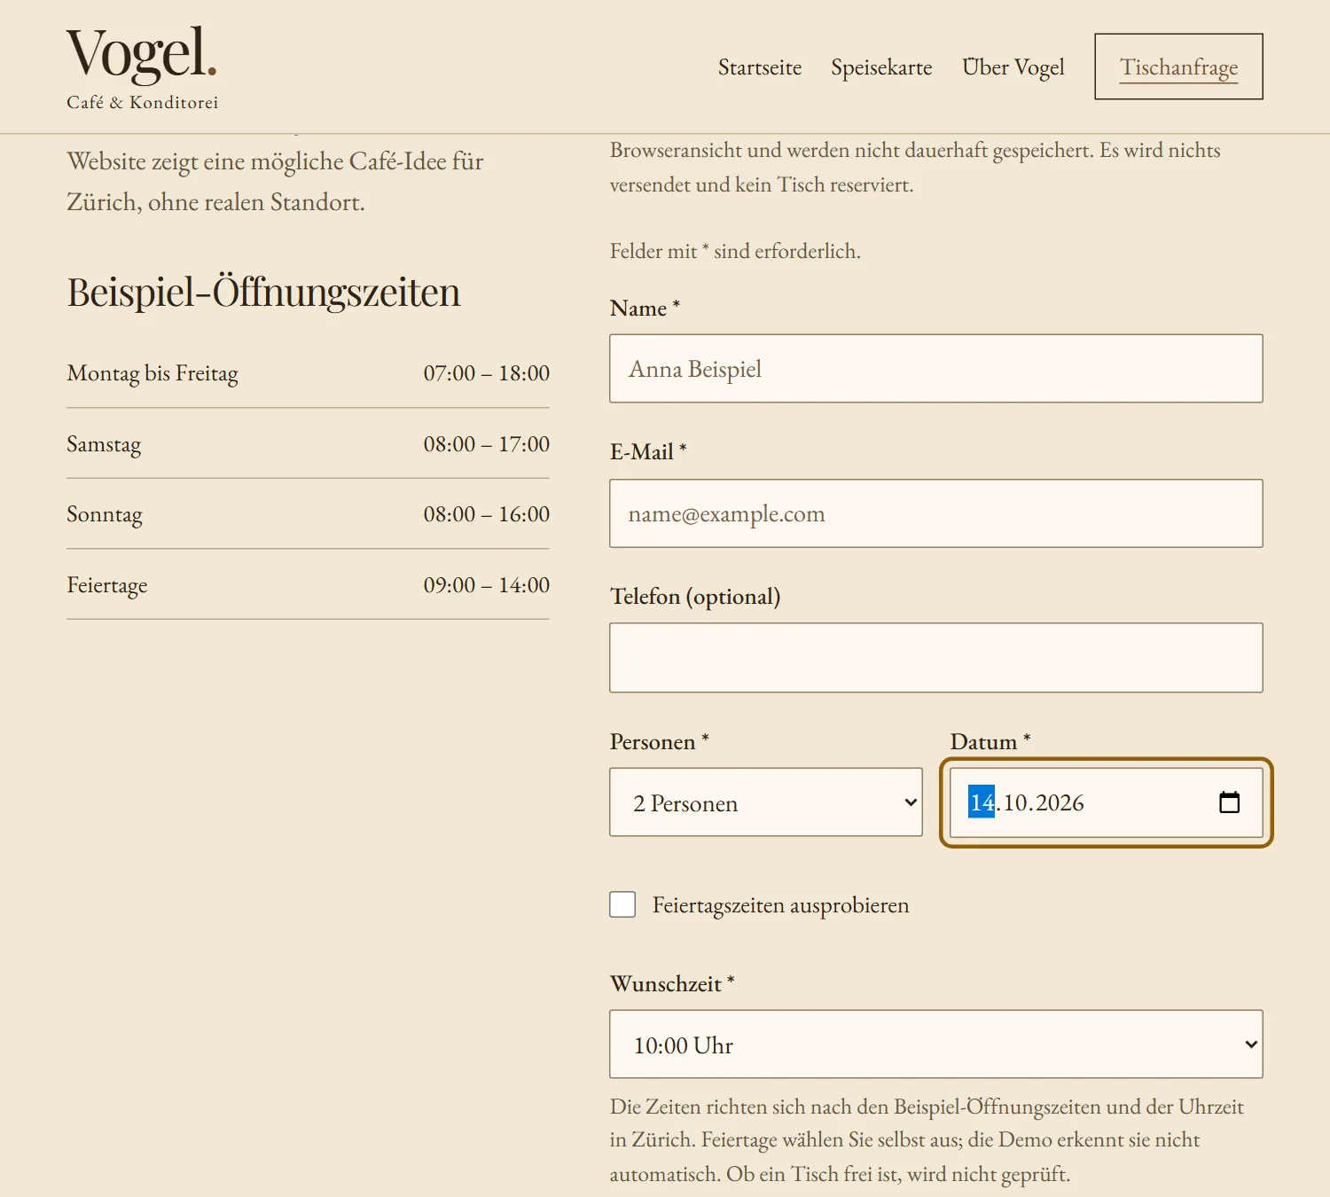Click the Name field label

645,309
